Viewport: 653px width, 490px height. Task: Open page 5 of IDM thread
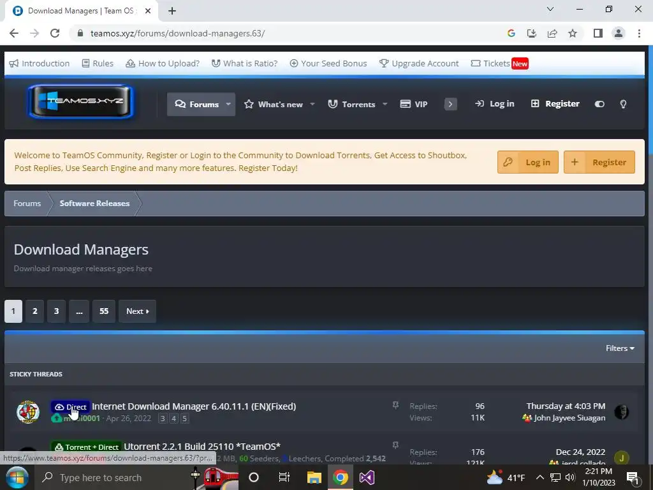[x=184, y=419]
